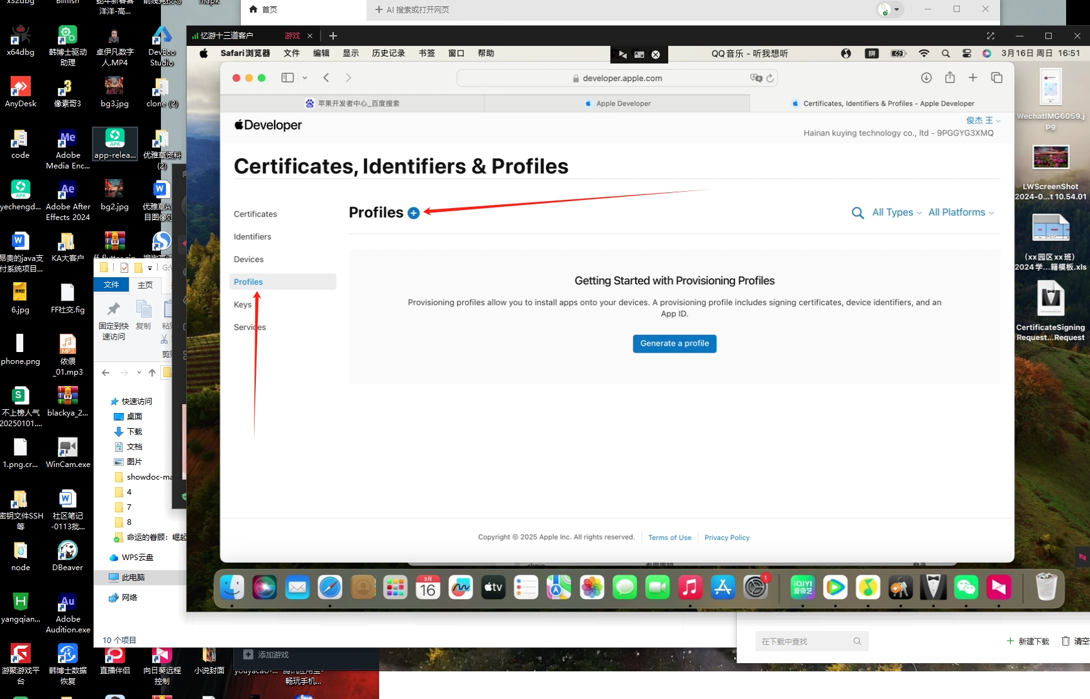Click Spotlight search icon in macOS menu bar
The height and width of the screenshot is (699, 1090).
945,53
